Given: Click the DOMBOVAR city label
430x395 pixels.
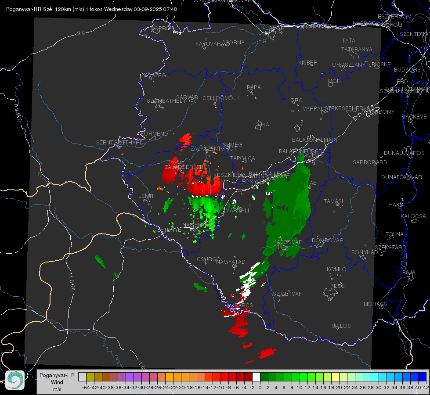Looking at the screenshot, I should pyautogui.click(x=327, y=241).
